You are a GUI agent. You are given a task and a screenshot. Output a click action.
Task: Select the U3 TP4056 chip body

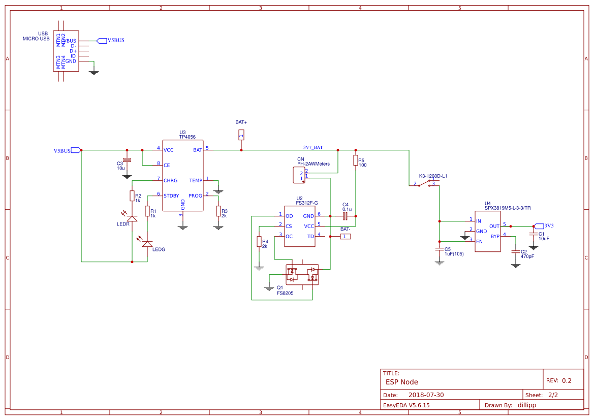click(183, 176)
